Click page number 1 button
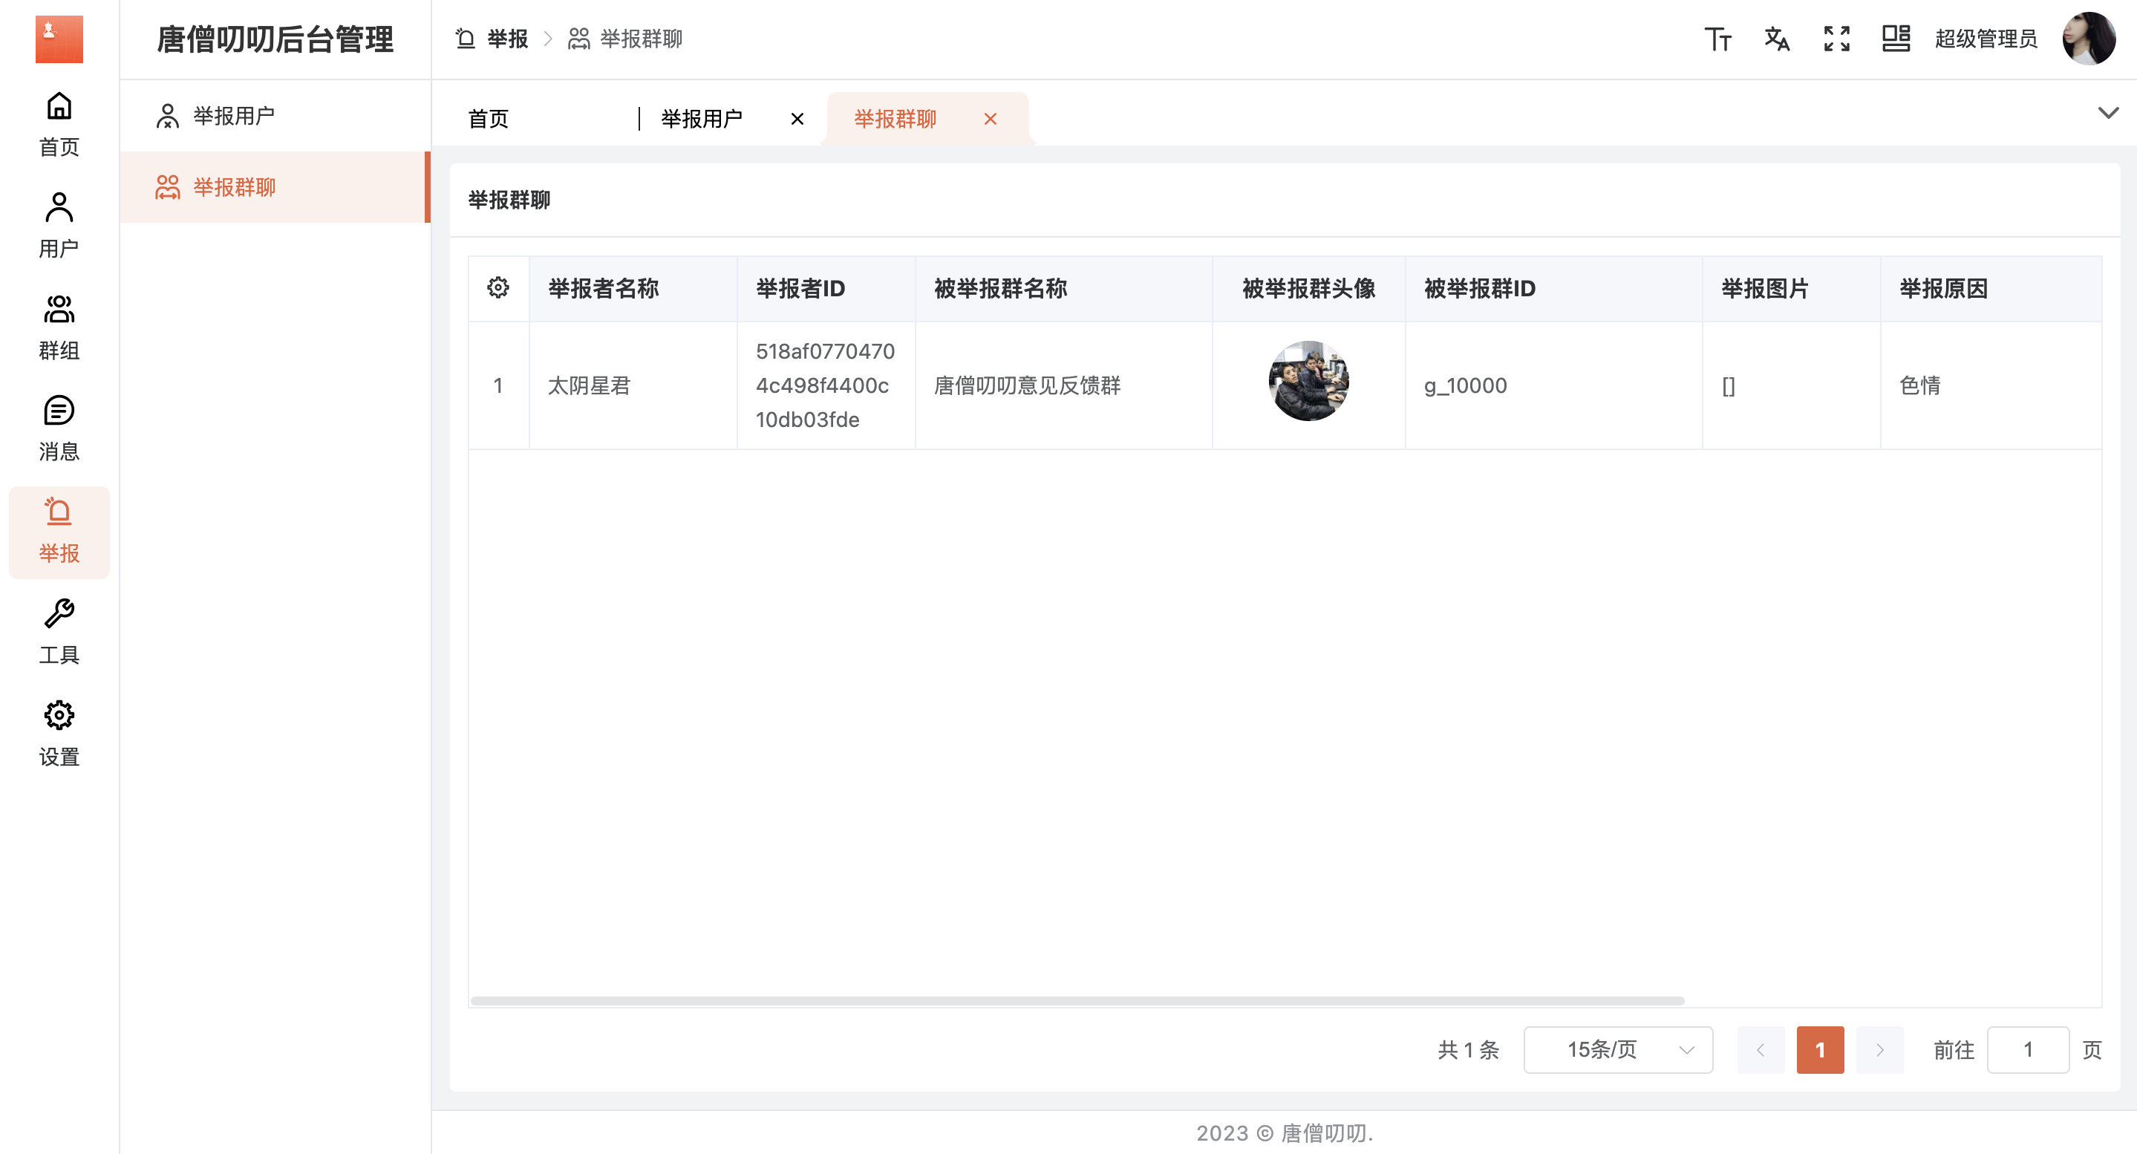This screenshot has width=2137, height=1154. click(1819, 1049)
